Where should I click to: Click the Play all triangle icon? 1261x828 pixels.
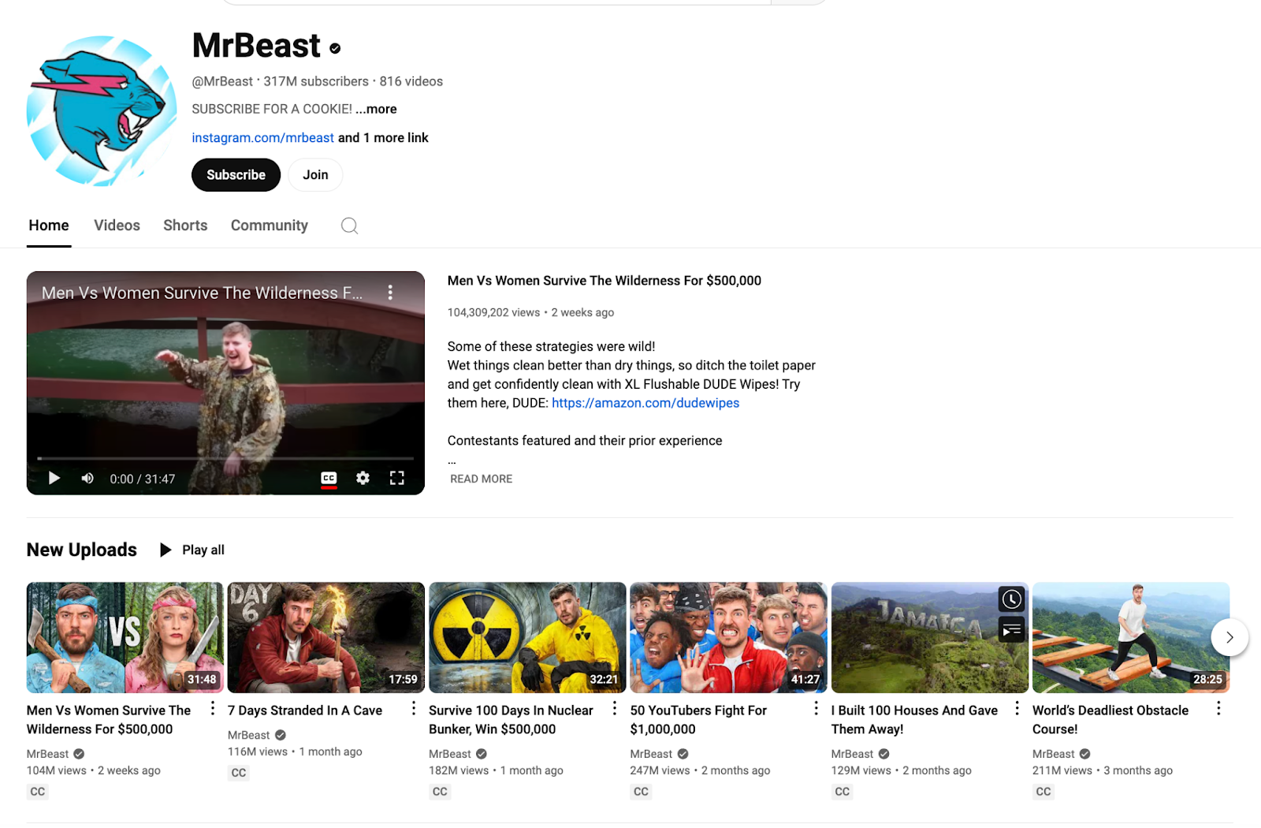[x=166, y=550]
